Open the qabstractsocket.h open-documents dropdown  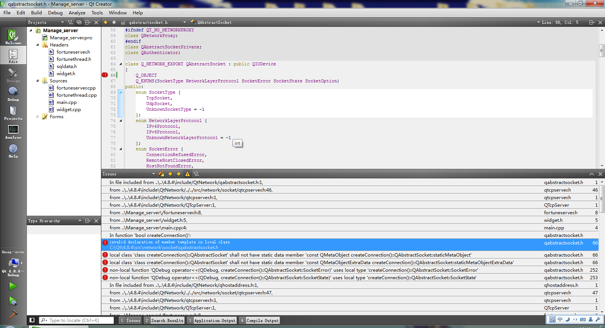185,22
